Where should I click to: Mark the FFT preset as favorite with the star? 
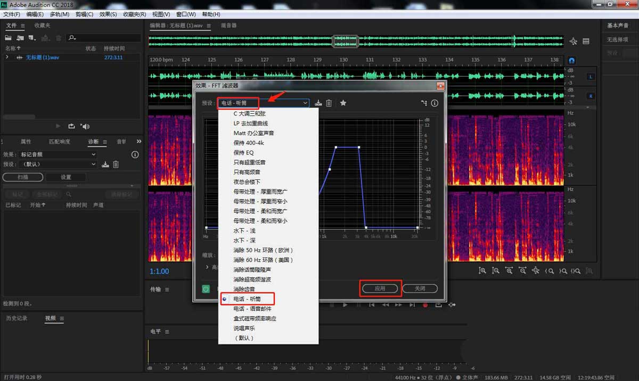point(343,103)
